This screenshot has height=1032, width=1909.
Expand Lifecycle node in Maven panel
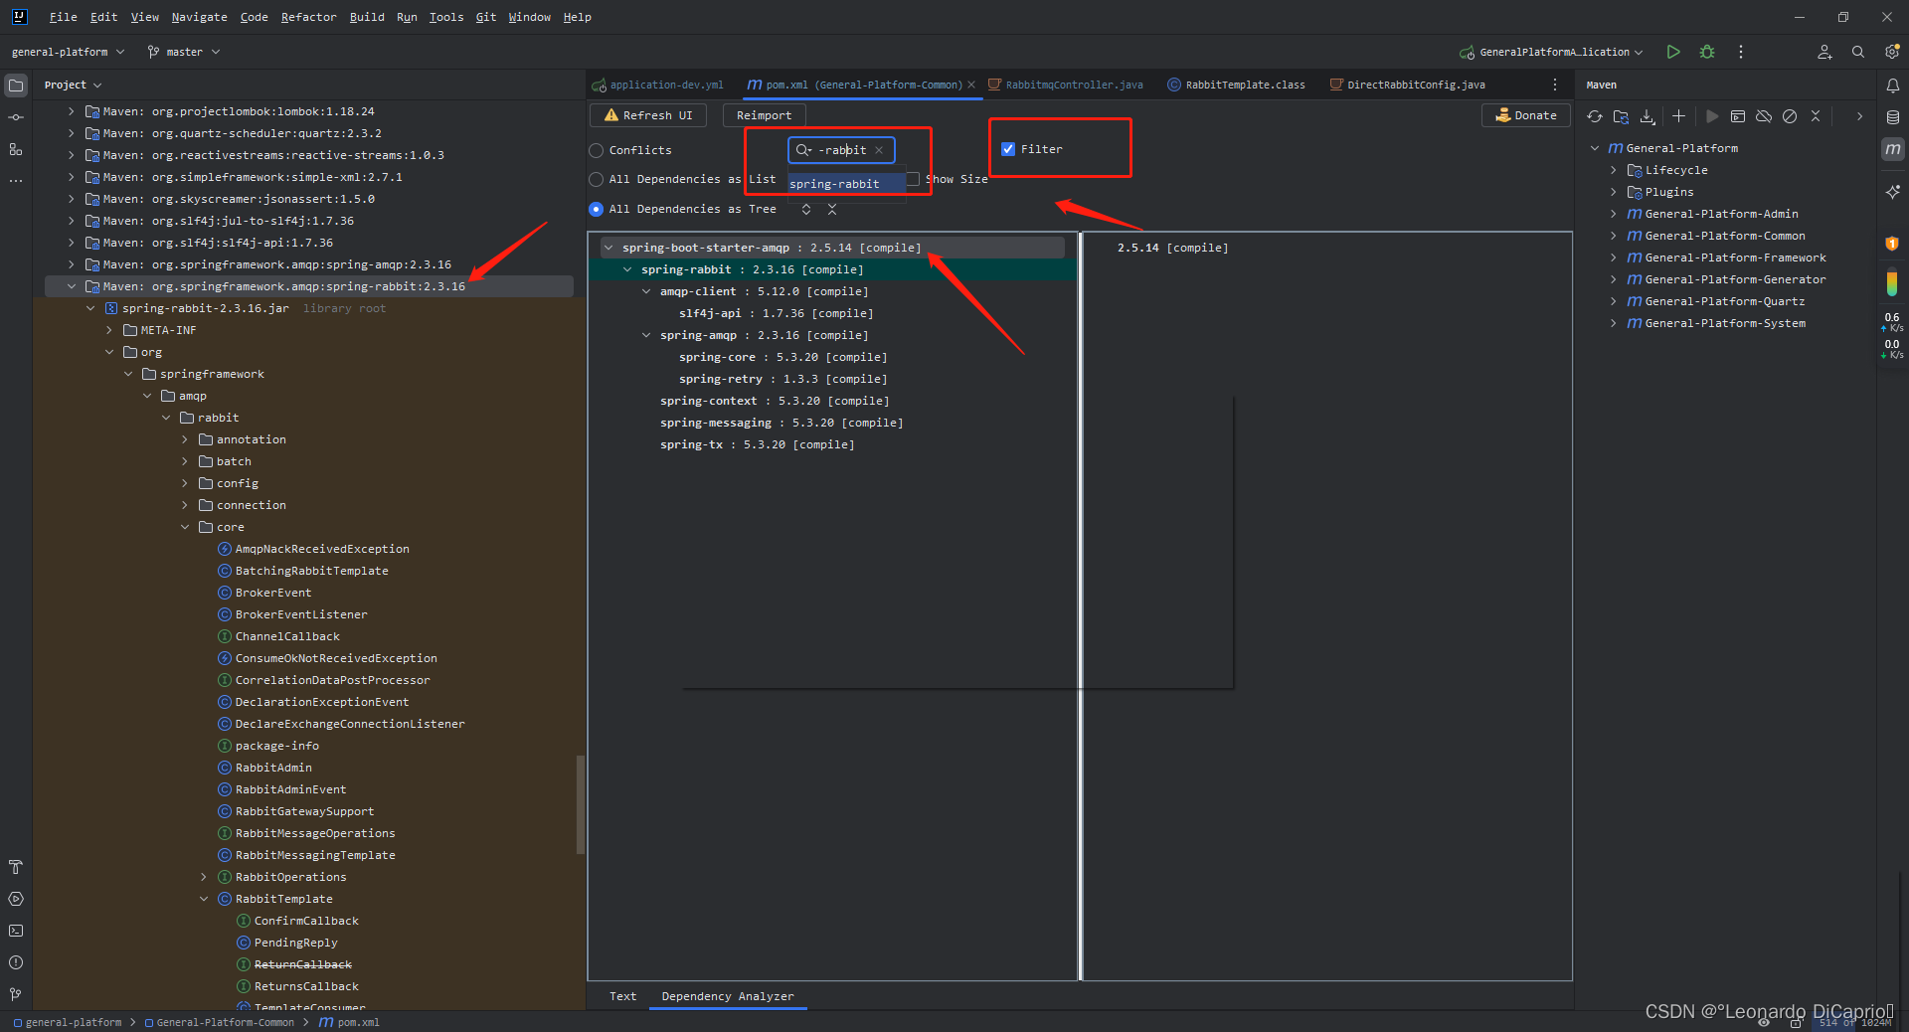click(x=1614, y=170)
